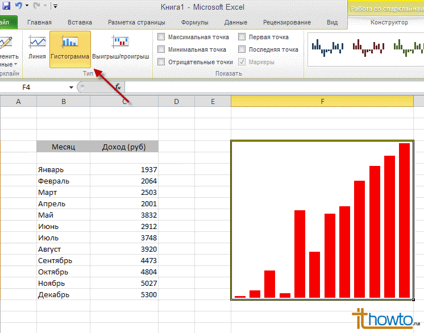Screen dimensions: 424x333
Task: Select the Март cell
Action: [64, 192]
